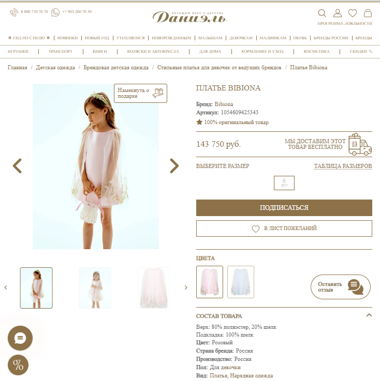Advance the thumbnail strip right arrow
The width and height of the screenshot is (380, 381).
point(186,287)
